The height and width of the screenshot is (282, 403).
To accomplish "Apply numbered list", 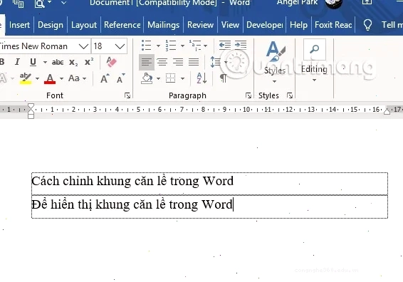I will [170, 46].
